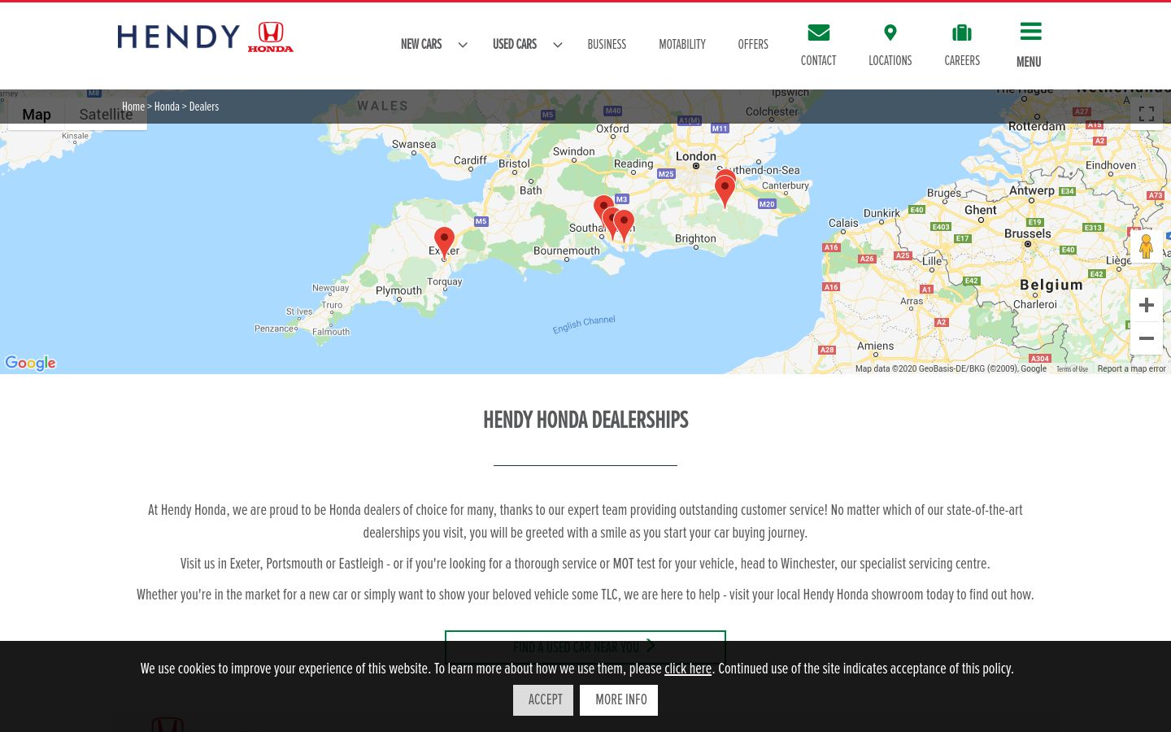Open the Contact envelope icon
The width and height of the screenshot is (1171, 732).
818,33
